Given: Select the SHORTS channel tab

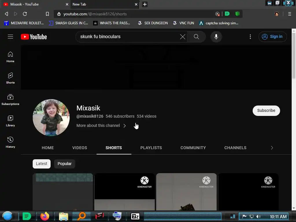Looking at the screenshot, I should (x=114, y=148).
